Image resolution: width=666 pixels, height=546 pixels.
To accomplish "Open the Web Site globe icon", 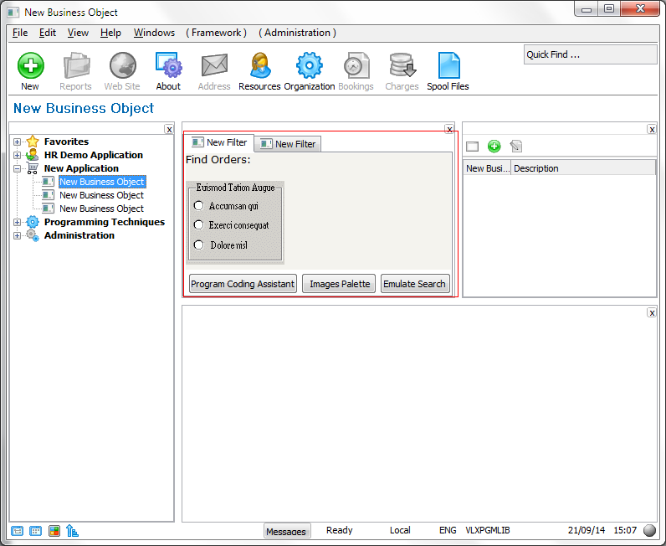I will point(122,65).
